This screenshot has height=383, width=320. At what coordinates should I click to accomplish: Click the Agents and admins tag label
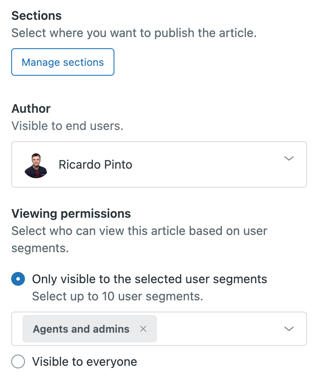point(81,329)
